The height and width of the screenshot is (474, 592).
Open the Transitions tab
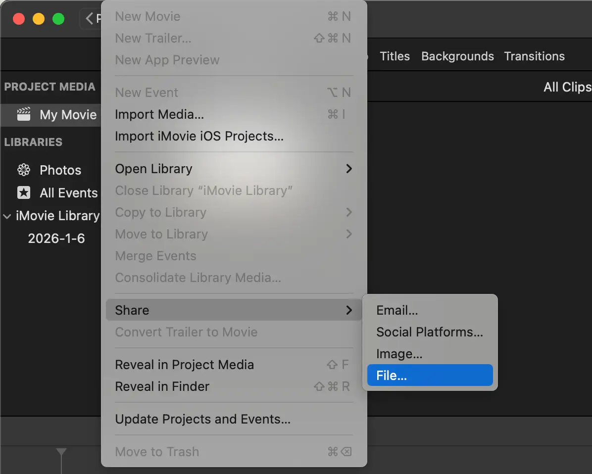tap(535, 56)
